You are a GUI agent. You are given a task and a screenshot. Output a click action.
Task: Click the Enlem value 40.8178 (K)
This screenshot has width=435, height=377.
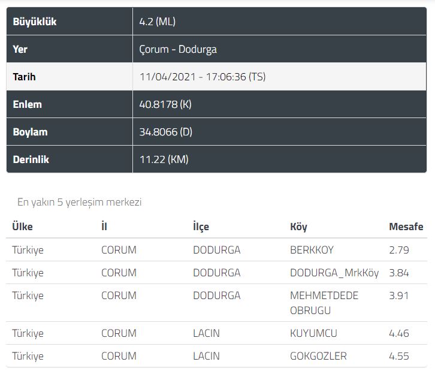[x=165, y=104]
